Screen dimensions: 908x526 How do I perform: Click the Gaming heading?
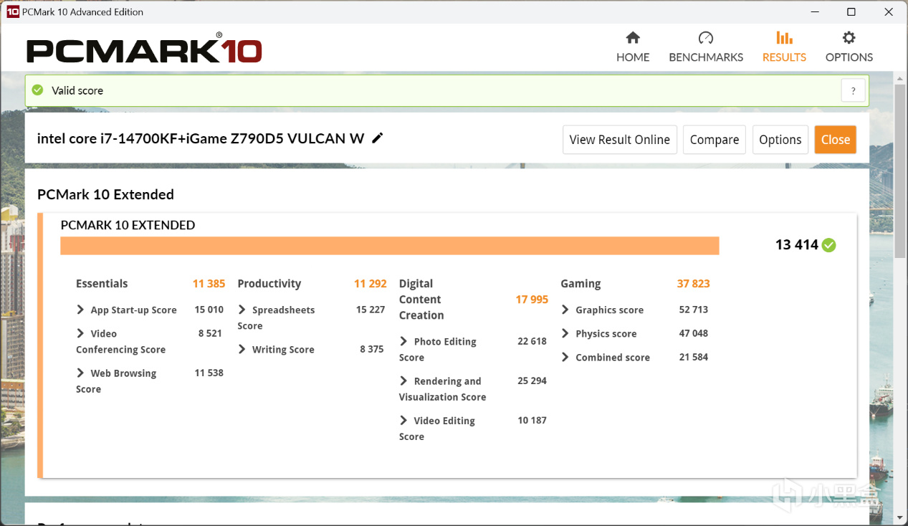click(580, 284)
